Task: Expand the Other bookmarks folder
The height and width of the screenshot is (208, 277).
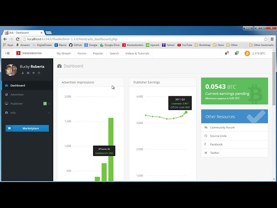Action: [x=232, y=45]
